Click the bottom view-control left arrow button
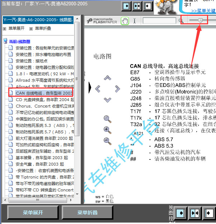Viewport: 216px width, 224px height. coord(209,213)
